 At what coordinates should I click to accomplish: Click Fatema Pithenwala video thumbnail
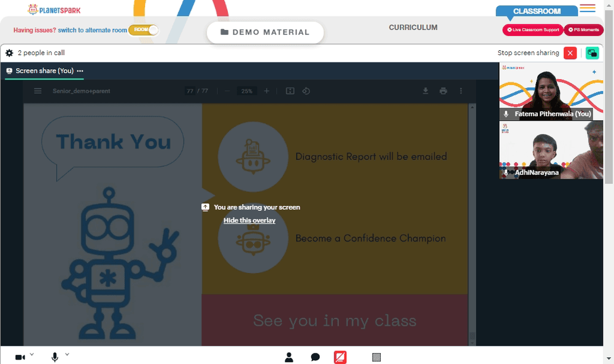(x=551, y=91)
